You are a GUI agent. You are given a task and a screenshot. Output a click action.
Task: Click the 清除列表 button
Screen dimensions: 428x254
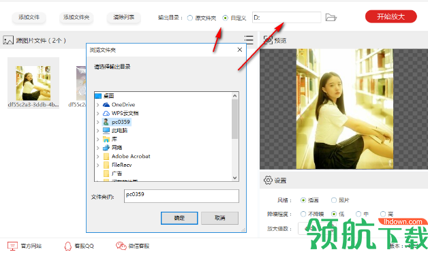(x=124, y=18)
